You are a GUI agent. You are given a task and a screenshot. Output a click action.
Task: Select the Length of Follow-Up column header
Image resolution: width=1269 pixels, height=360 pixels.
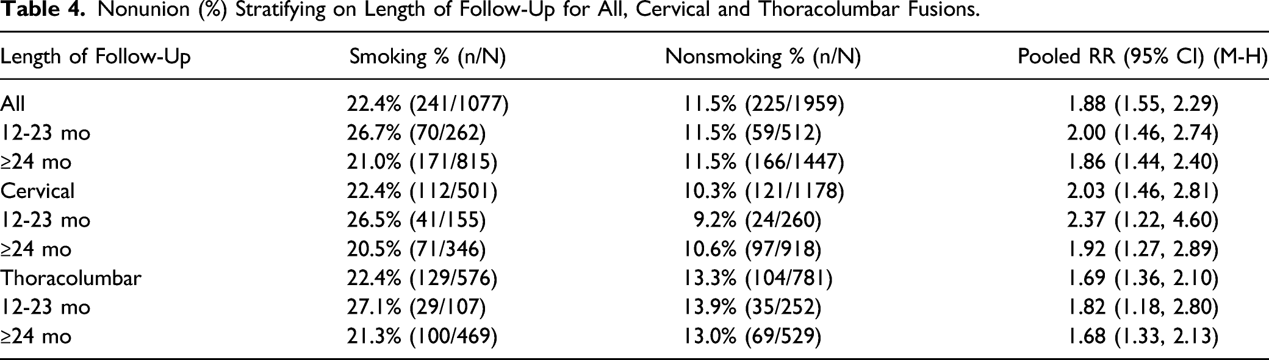(96, 57)
